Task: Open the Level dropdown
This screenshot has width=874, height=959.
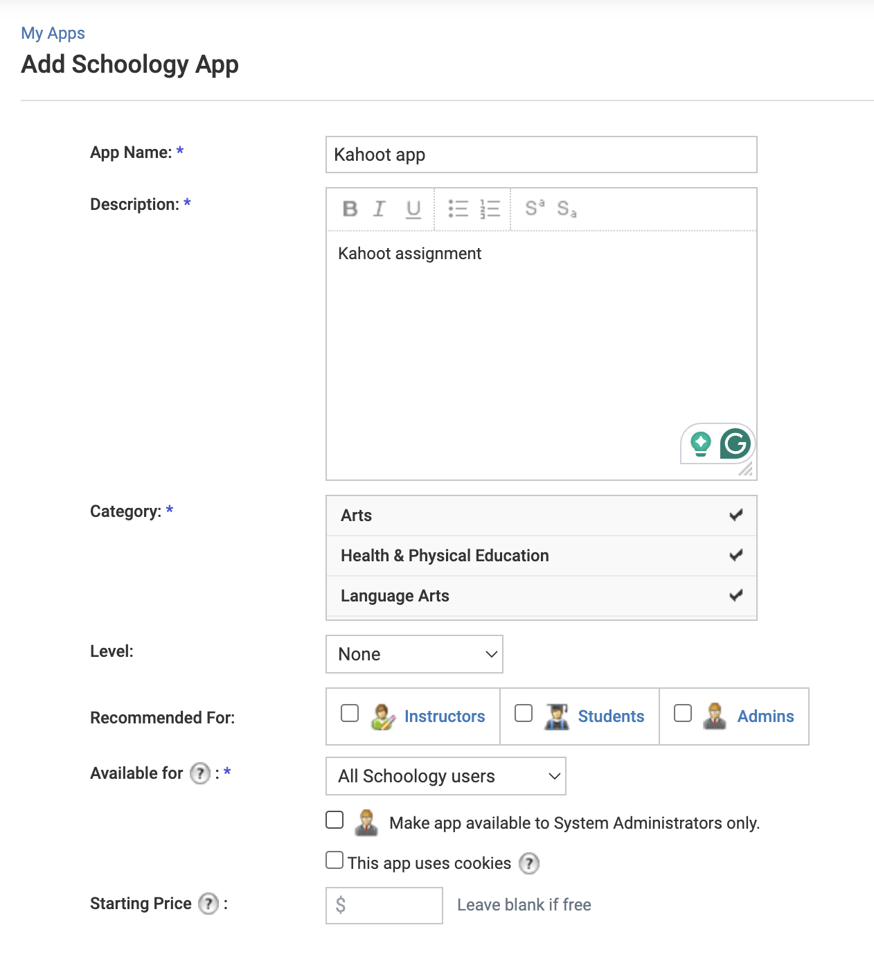Action: click(414, 654)
